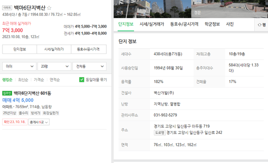Click the 올수리 tag
Image resolution: width=268 pixels, height=163 pixels.
click(x=23, y=113)
